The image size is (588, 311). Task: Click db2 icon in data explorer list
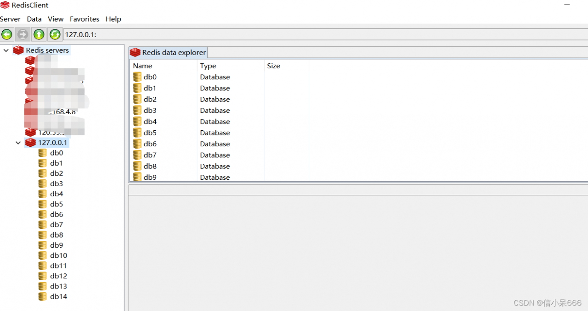137,99
